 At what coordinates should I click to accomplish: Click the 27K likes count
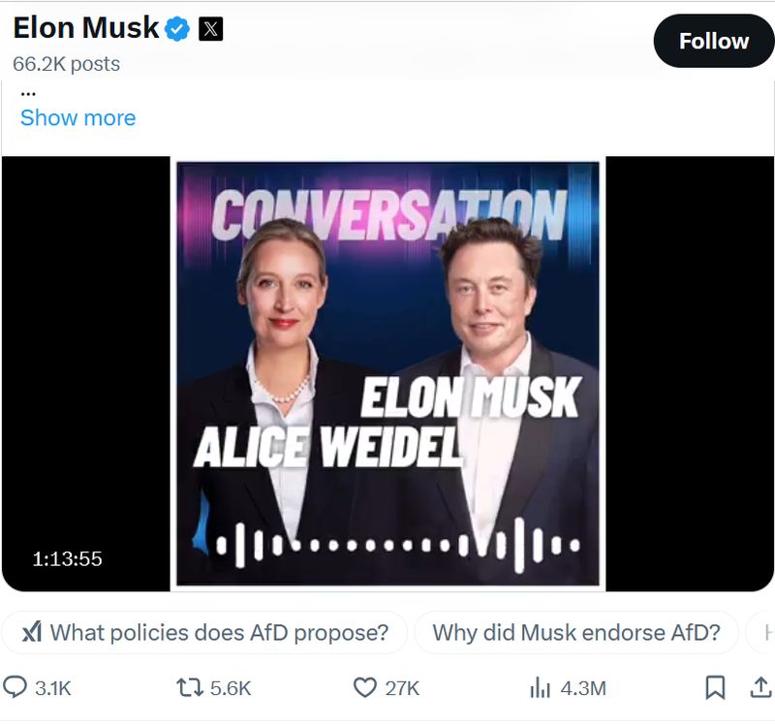click(x=402, y=688)
